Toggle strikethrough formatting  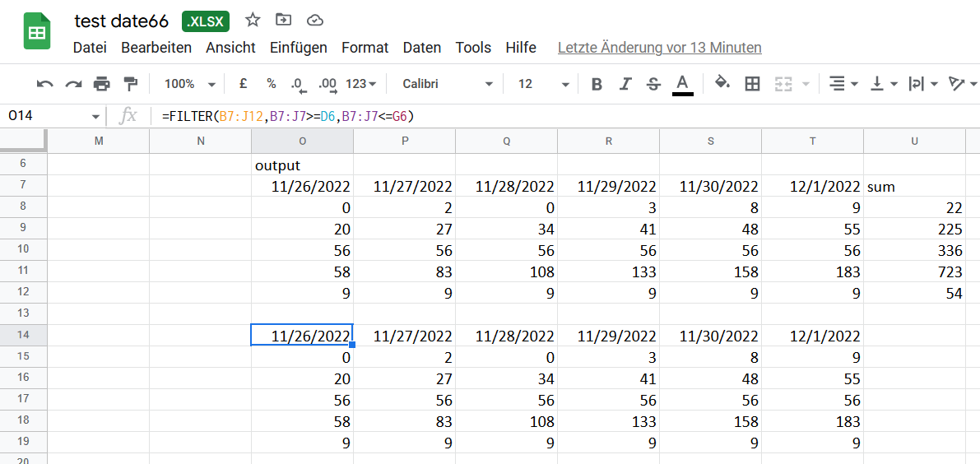654,84
